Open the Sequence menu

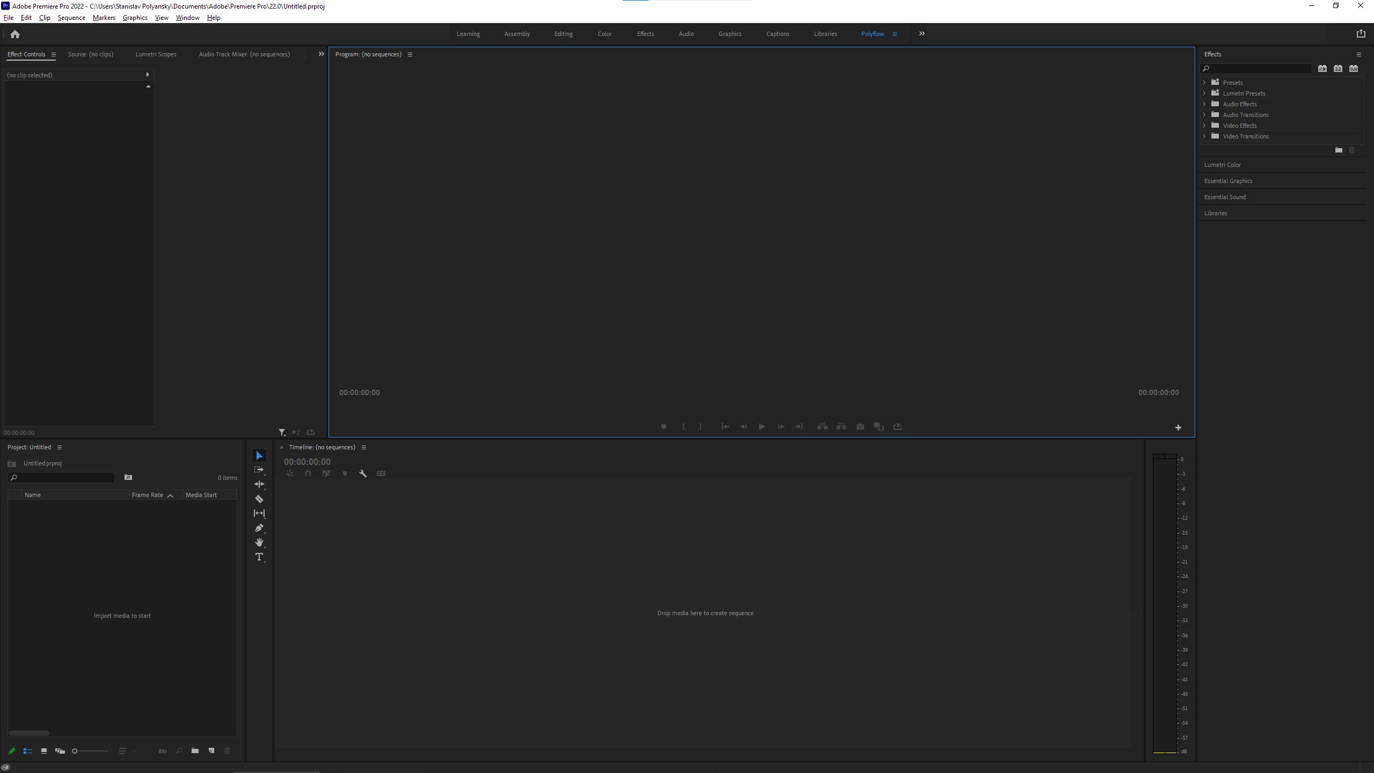71,18
